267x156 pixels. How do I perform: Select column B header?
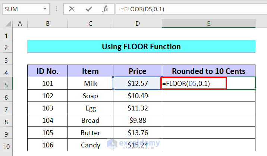[x=48, y=24]
